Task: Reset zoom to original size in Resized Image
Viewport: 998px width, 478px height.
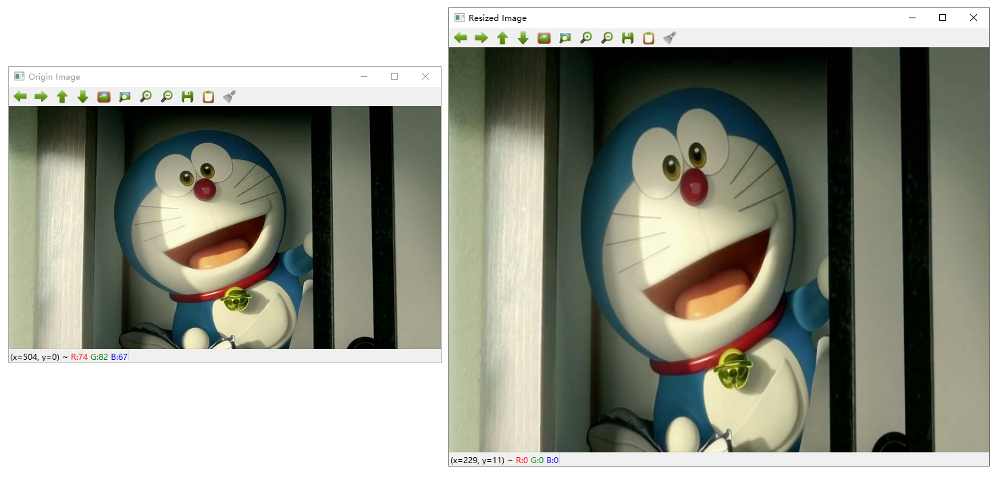Action: [544, 38]
